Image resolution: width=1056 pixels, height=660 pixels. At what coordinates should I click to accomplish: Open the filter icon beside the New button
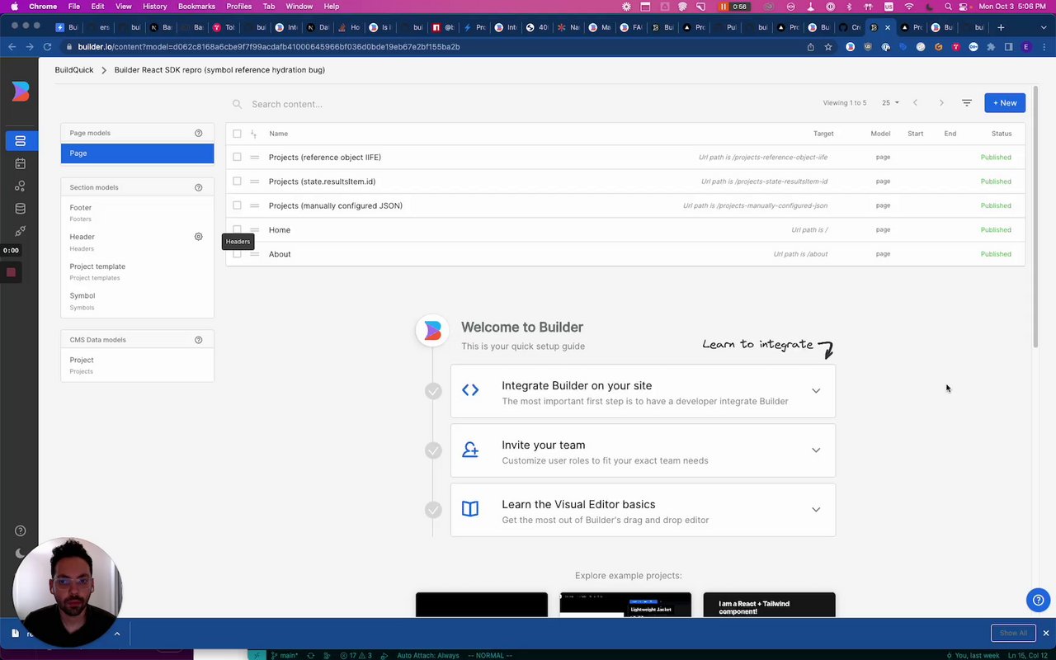point(967,103)
